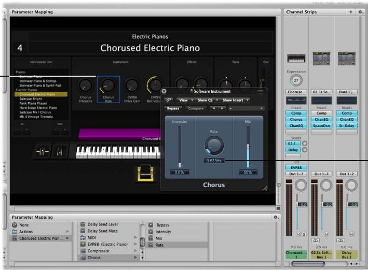Screen dimensions: 368x270
Task: Close the Software Instrument plugin window
Action: click(x=164, y=91)
